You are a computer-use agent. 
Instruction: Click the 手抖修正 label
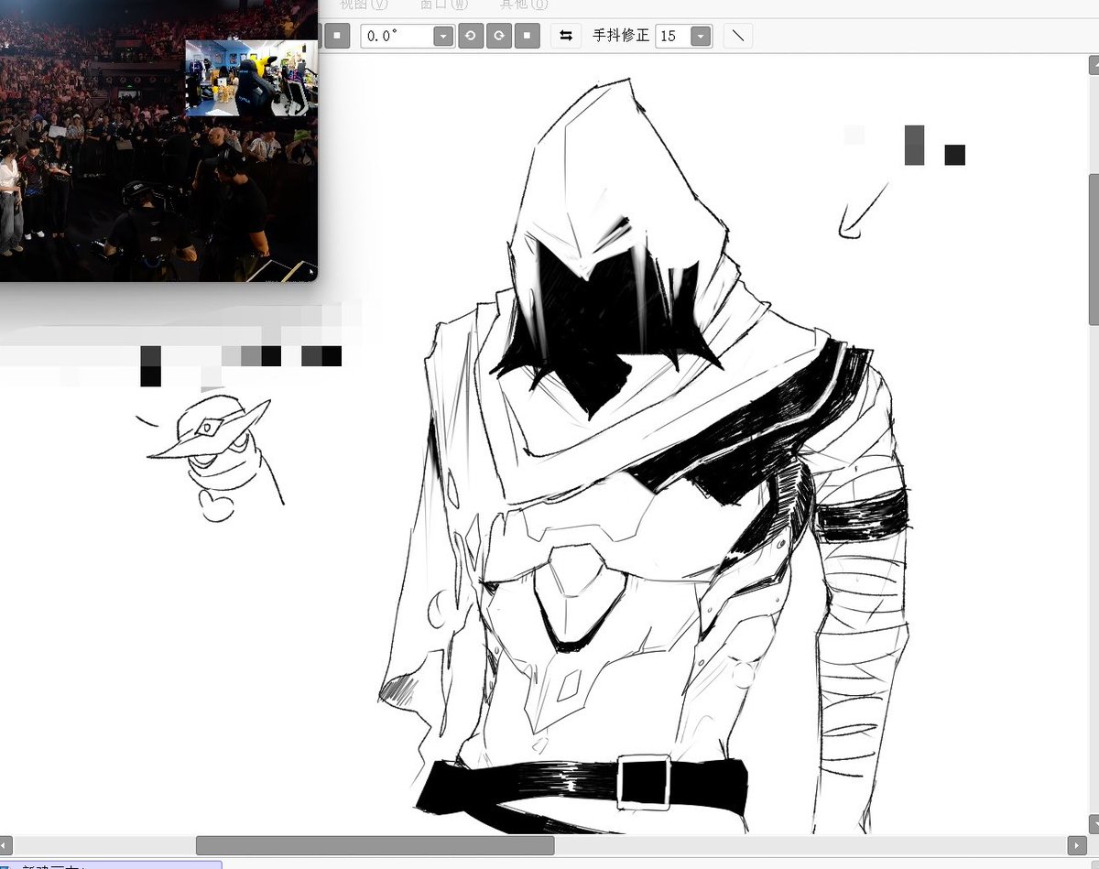pos(621,37)
